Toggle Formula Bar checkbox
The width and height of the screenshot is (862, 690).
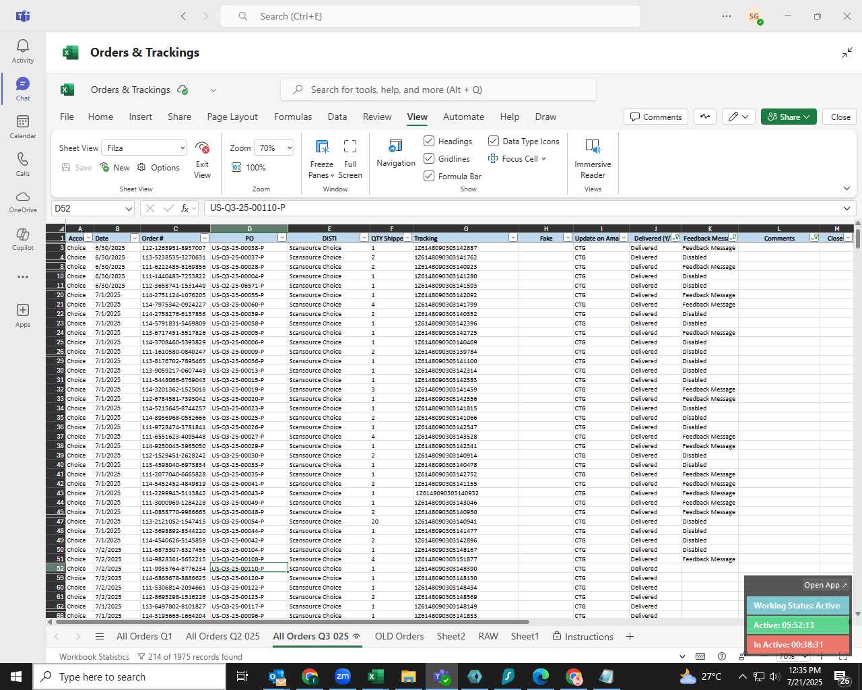[429, 176]
